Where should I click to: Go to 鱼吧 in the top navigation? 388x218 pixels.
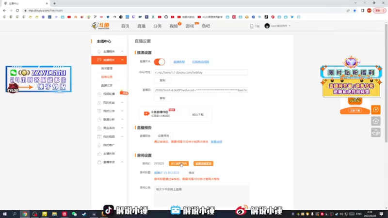(206, 26)
